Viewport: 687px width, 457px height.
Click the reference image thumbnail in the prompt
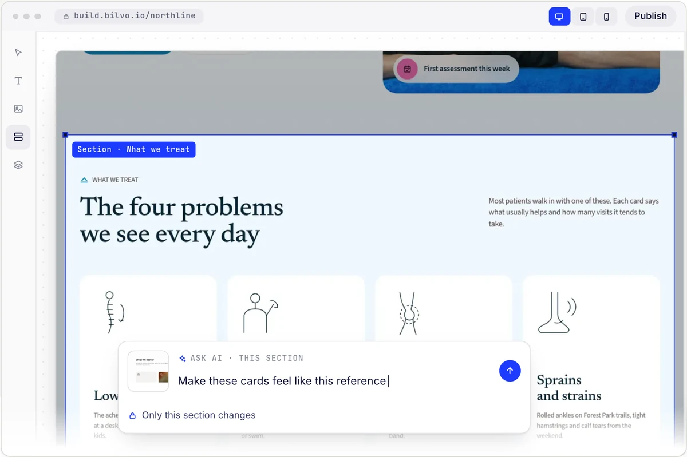coord(148,371)
